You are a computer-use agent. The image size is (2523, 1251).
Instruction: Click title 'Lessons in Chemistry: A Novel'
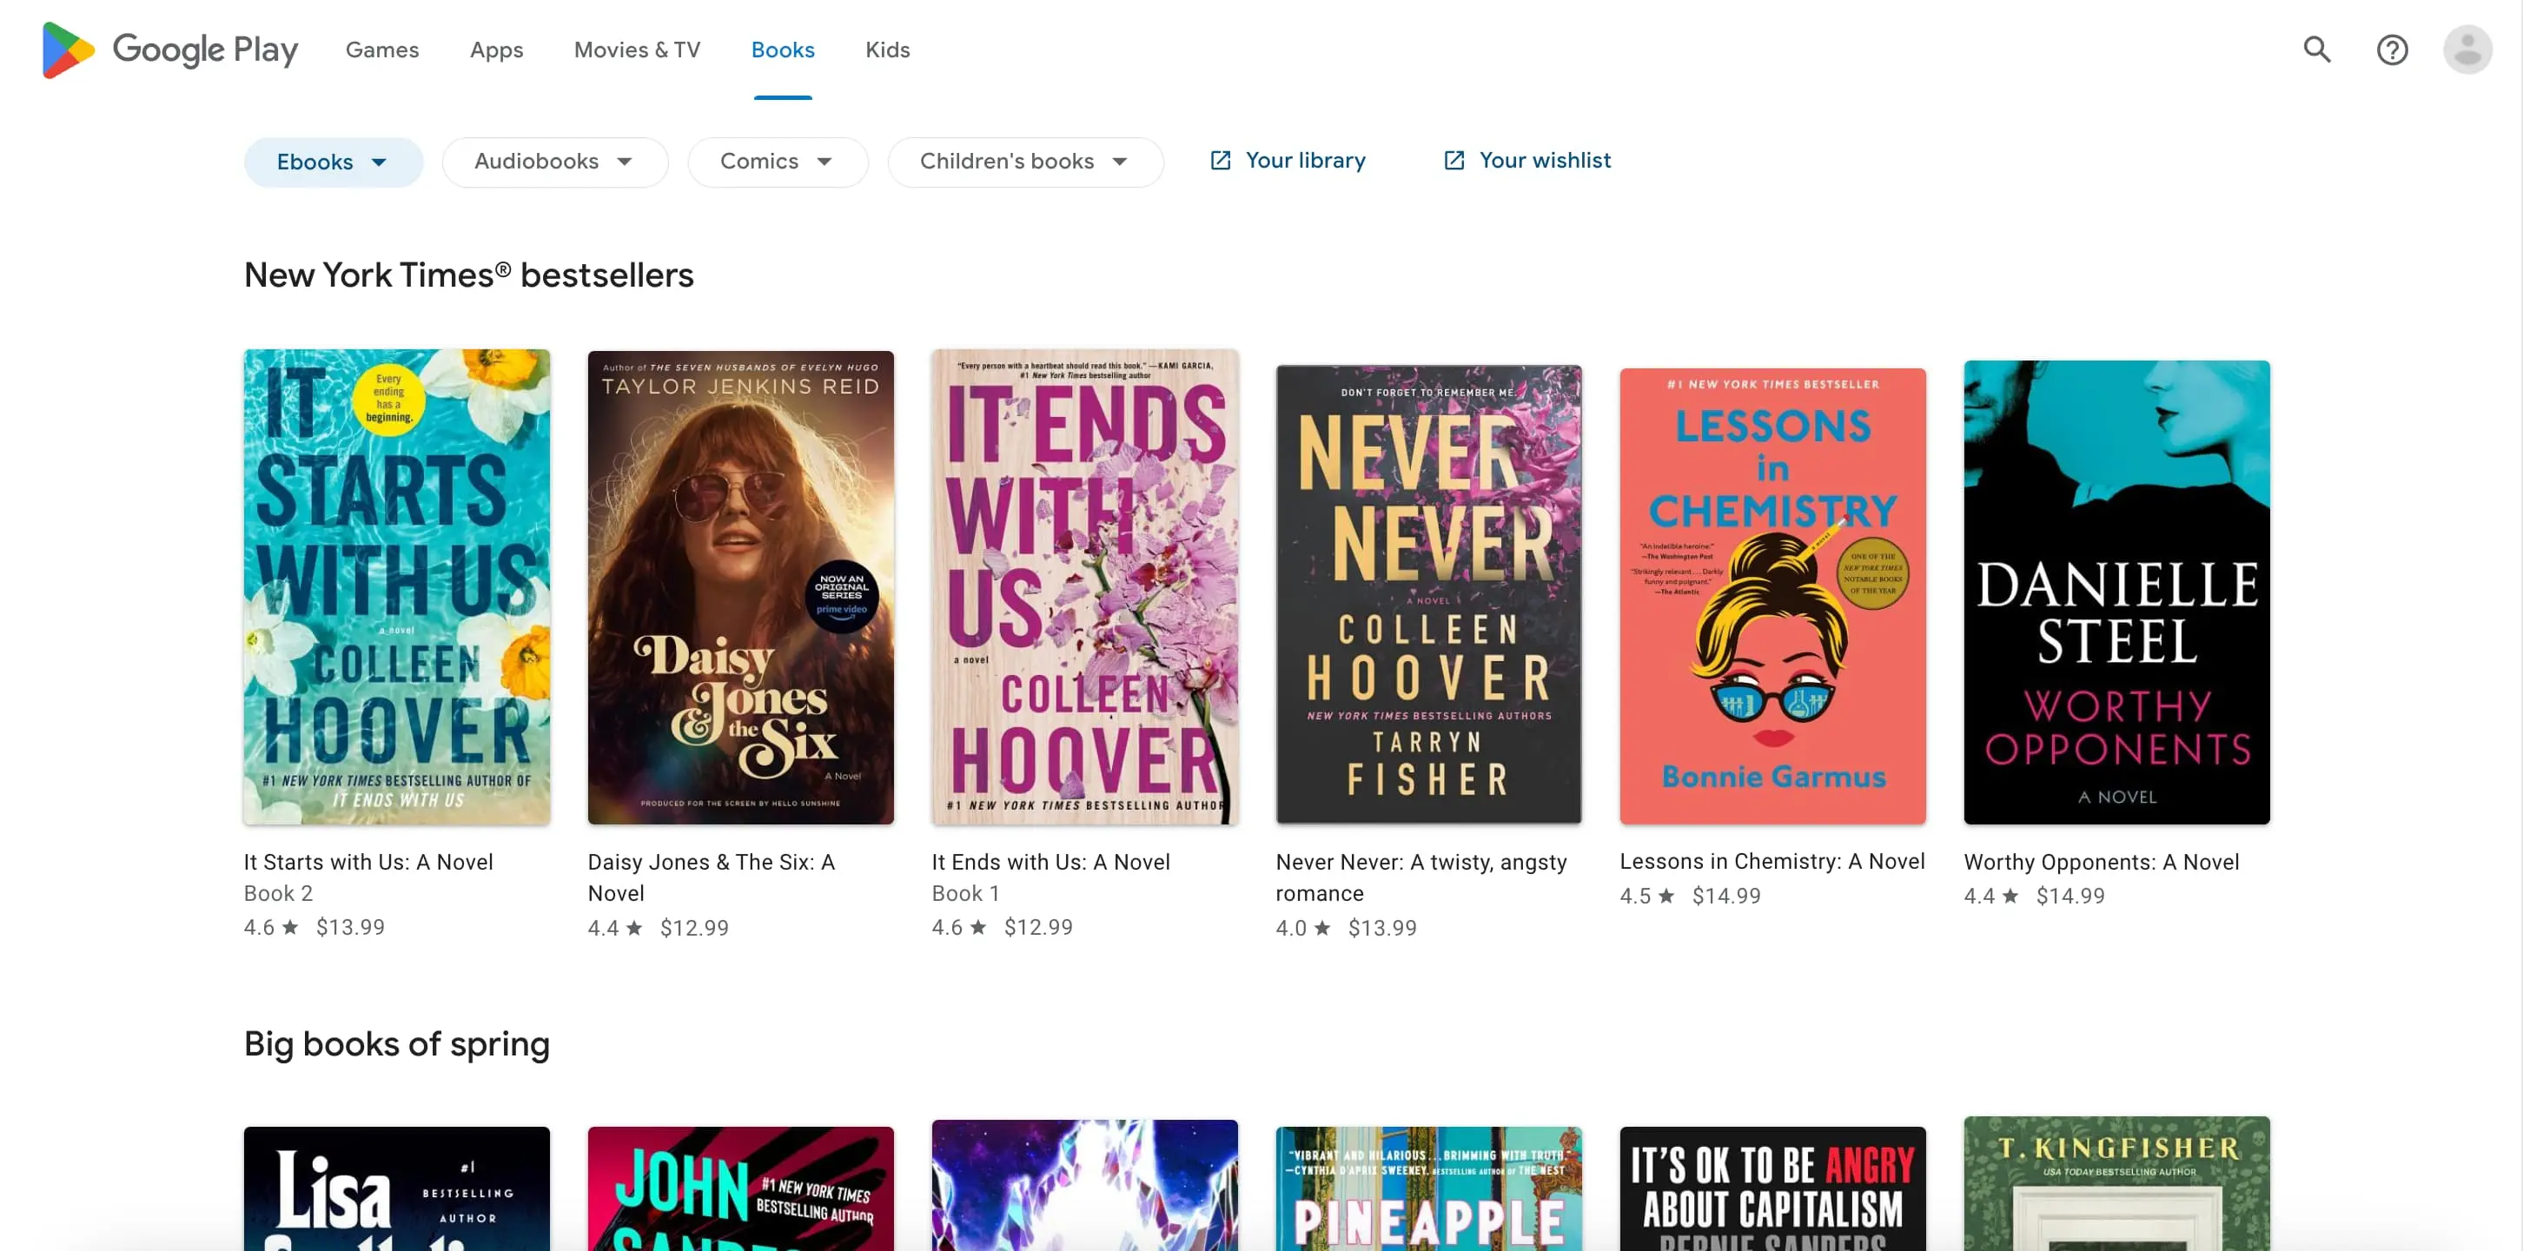tap(1771, 861)
